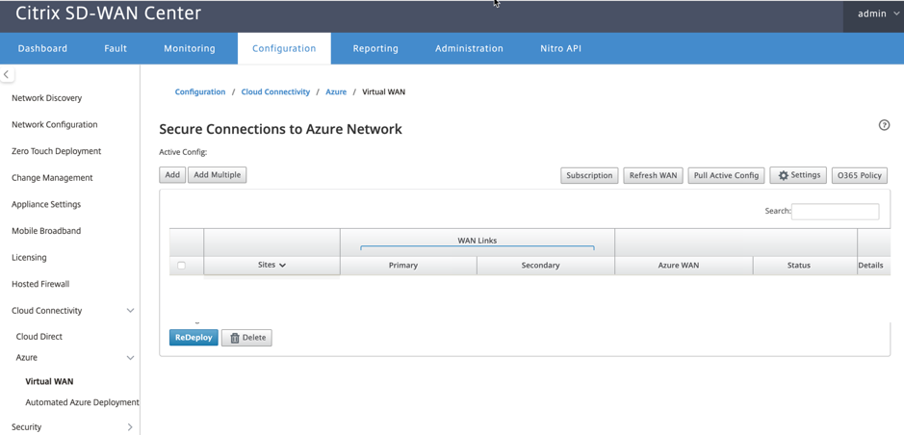904x435 pixels.
Task: Go to the Reporting tab
Action: (375, 48)
